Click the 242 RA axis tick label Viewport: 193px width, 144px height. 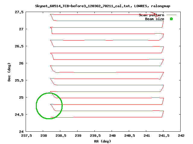pyautogui.click(x=181, y=136)
